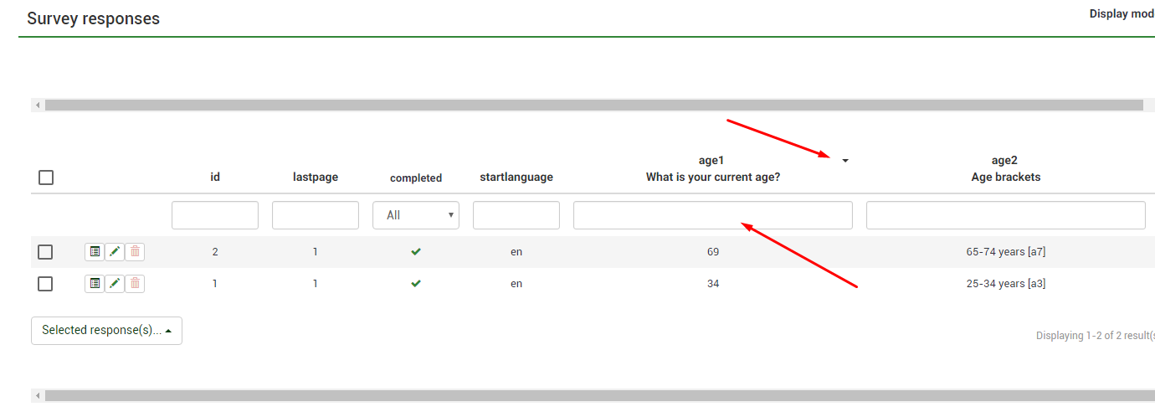The width and height of the screenshot is (1155, 417).
Task: Click the Display mode label
Action: coord(1122,14)
